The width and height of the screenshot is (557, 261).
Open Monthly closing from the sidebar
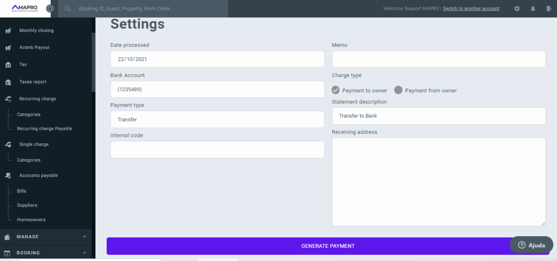pyautogui.click(x=36, y=30)
